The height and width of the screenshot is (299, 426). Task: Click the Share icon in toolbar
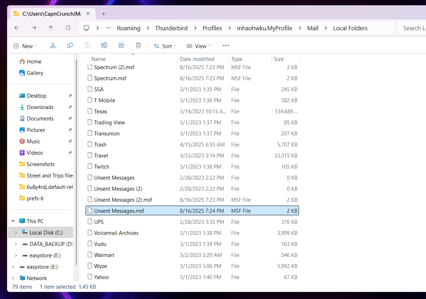coord(121,46)
